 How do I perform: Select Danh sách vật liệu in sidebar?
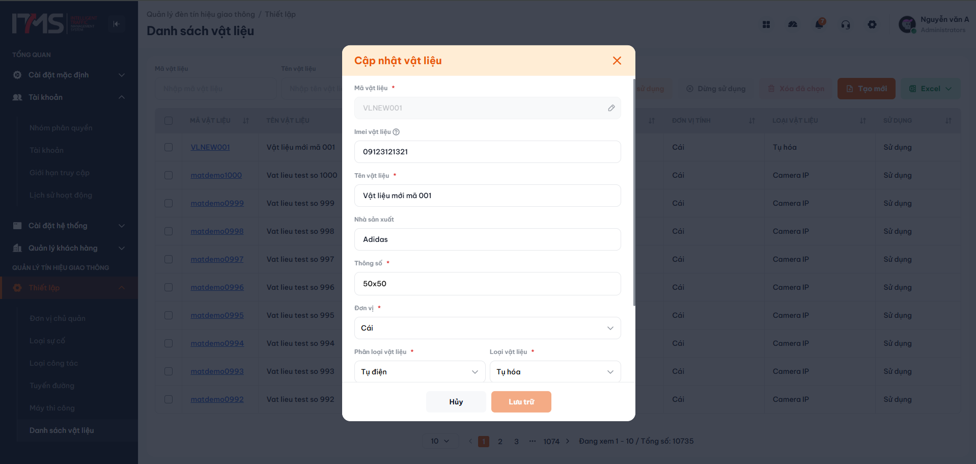[62, 430]
